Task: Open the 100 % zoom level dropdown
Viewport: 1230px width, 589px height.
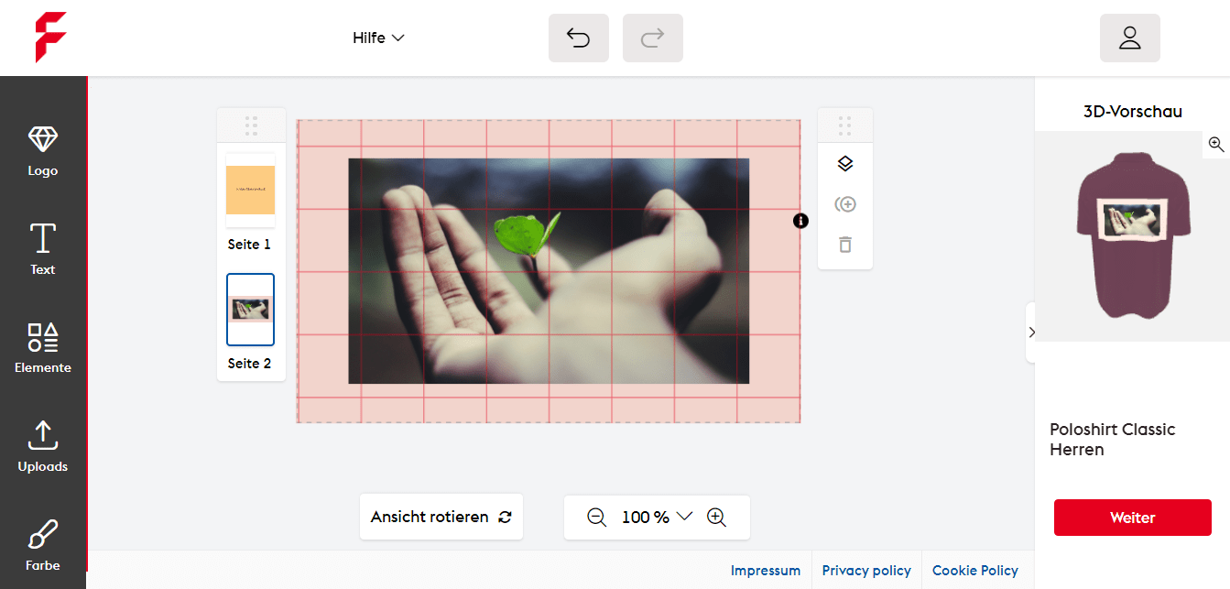Action: pos(657,518)
